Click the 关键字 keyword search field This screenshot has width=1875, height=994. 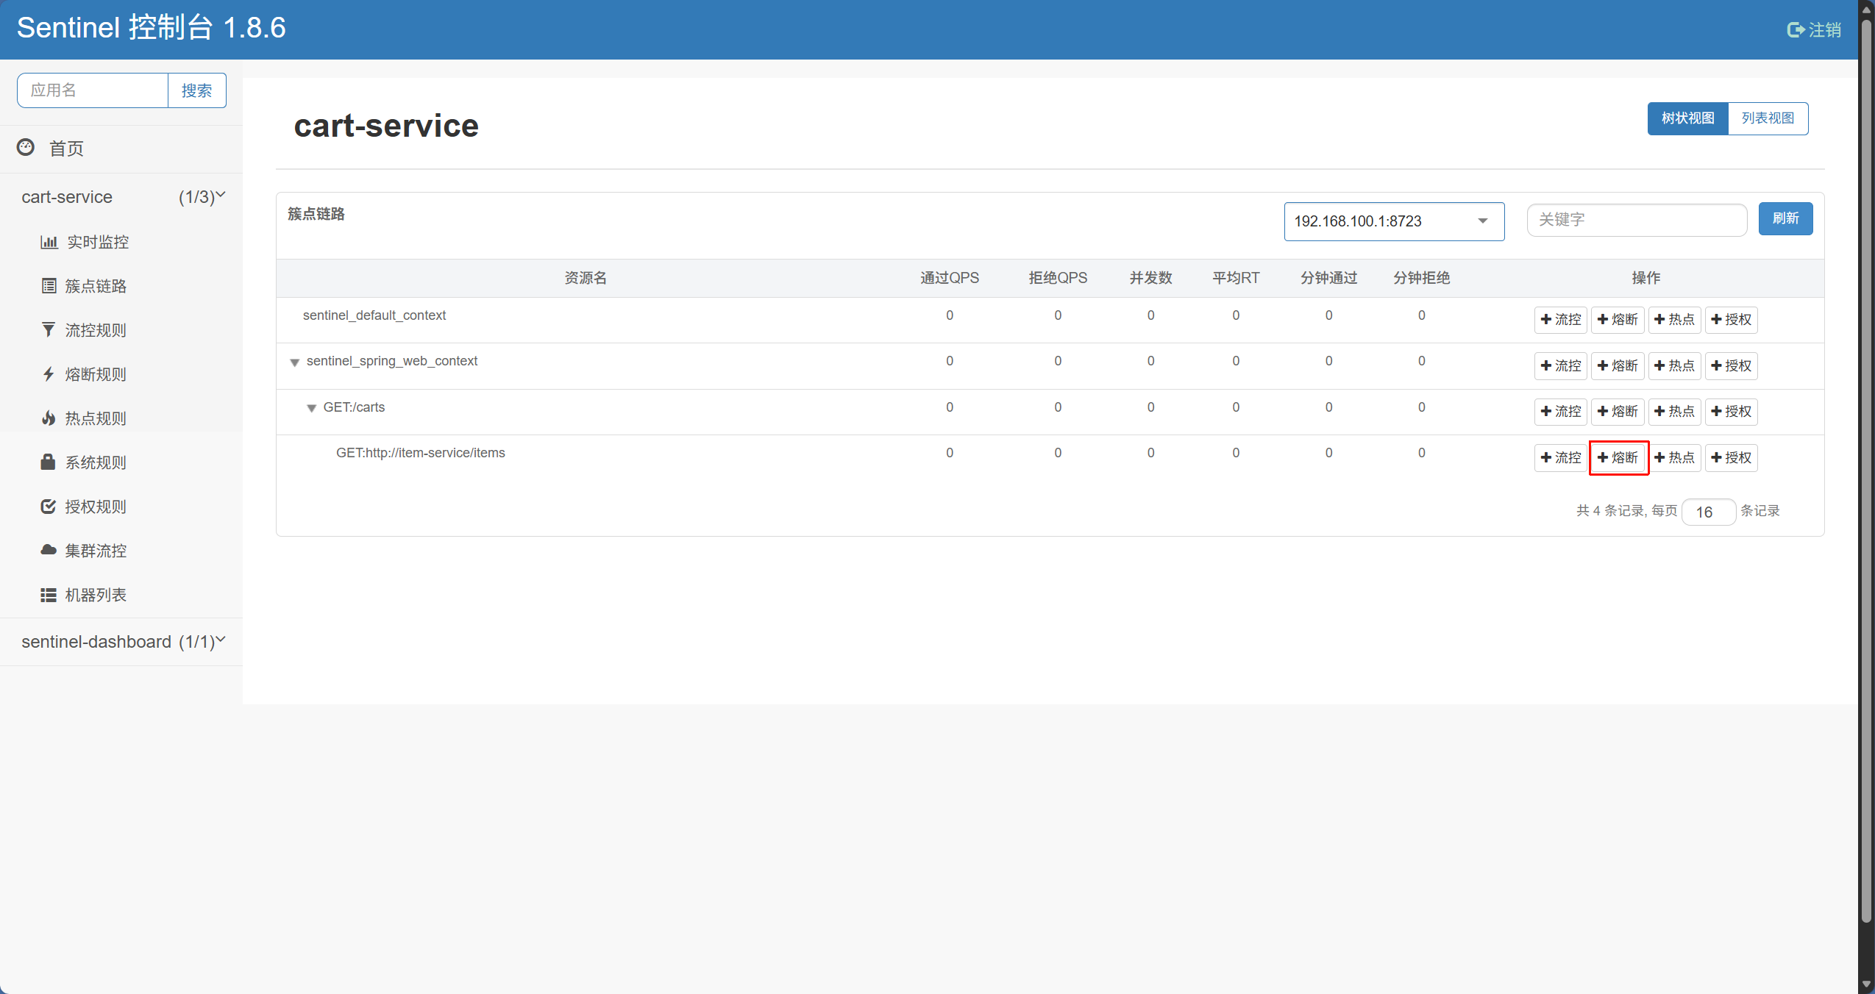pyautogui.click(x=1636, y=220)
